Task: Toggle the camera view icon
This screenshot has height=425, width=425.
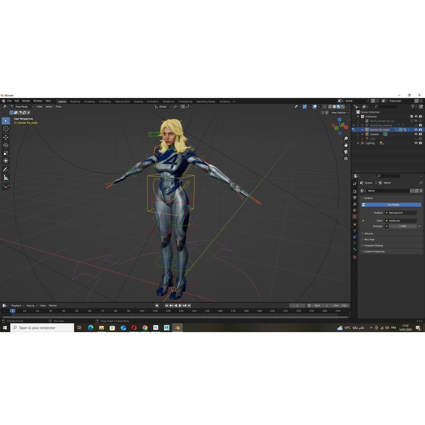Action: tap(346, 152)
